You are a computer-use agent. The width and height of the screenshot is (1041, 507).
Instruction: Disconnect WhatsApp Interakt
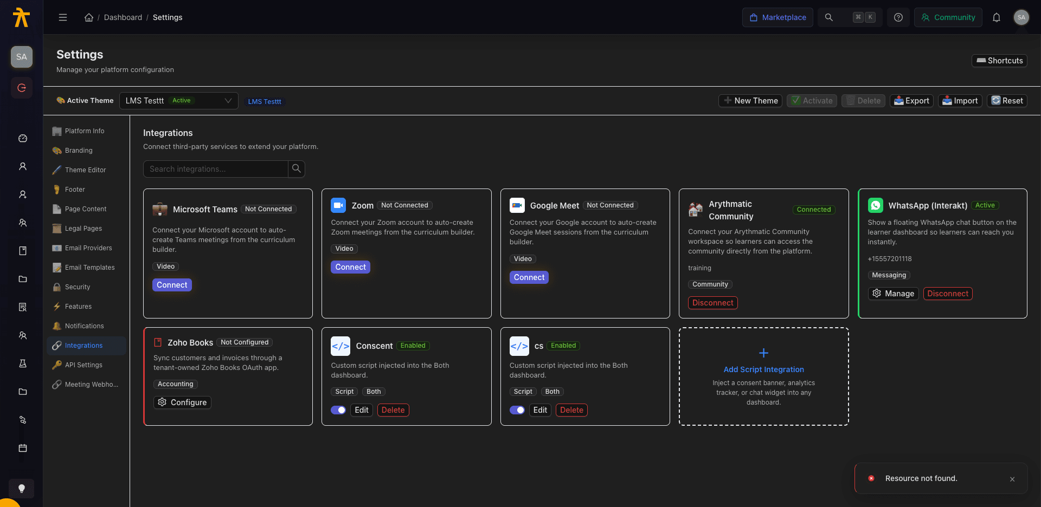pyautogui.click(x=948, y=294)
